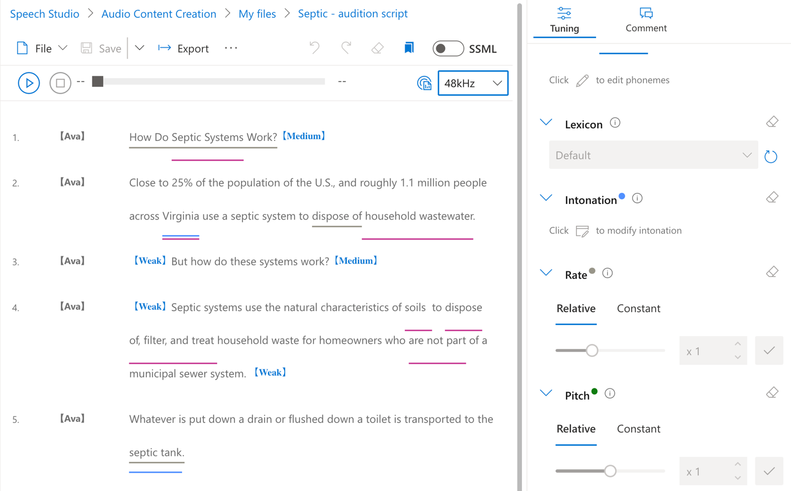Click the audio progress bar
The width and height of the screenshot is (791, 491).
(x=209, y=81)
